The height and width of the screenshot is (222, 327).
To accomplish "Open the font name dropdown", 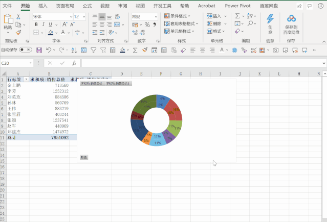I will pyautogui.click(x=71, y=17).
